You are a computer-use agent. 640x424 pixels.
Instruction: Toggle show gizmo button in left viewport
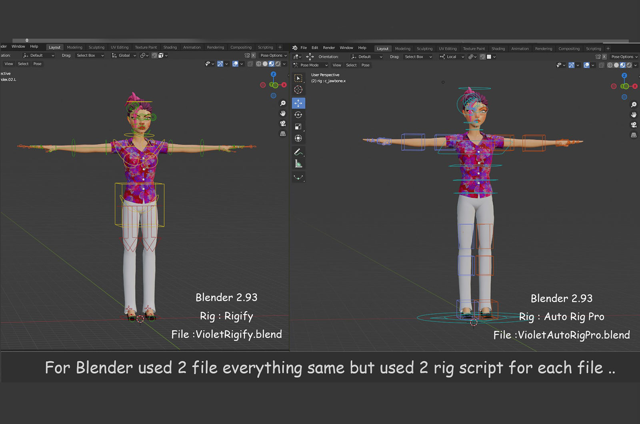pyautogui.click(x=220, y=64)
